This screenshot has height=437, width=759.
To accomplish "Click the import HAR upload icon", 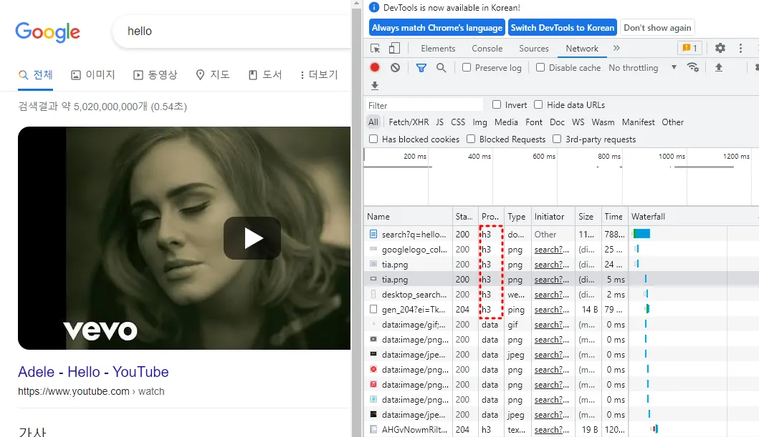I will click(718, 68).
